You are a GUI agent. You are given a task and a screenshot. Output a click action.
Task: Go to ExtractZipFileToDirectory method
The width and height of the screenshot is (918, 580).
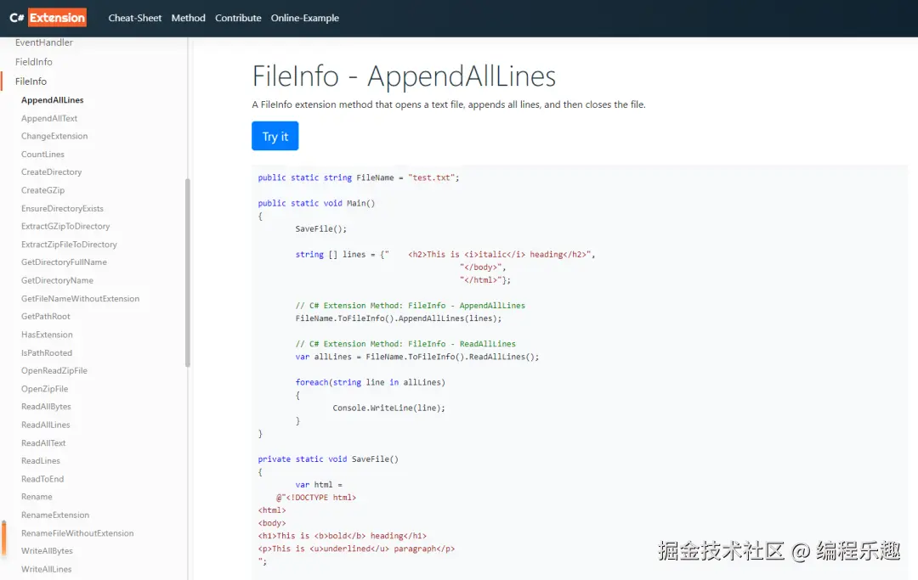coord(69,245)
